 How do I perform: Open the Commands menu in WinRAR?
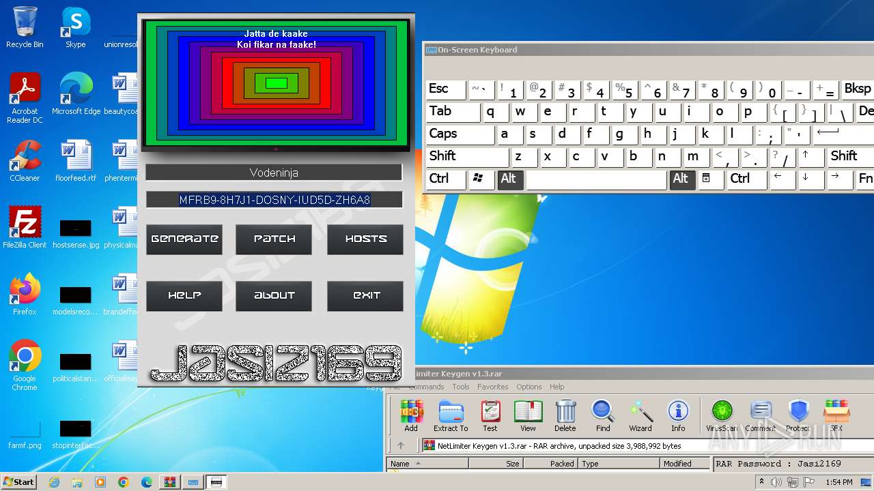tap(427, 387)
